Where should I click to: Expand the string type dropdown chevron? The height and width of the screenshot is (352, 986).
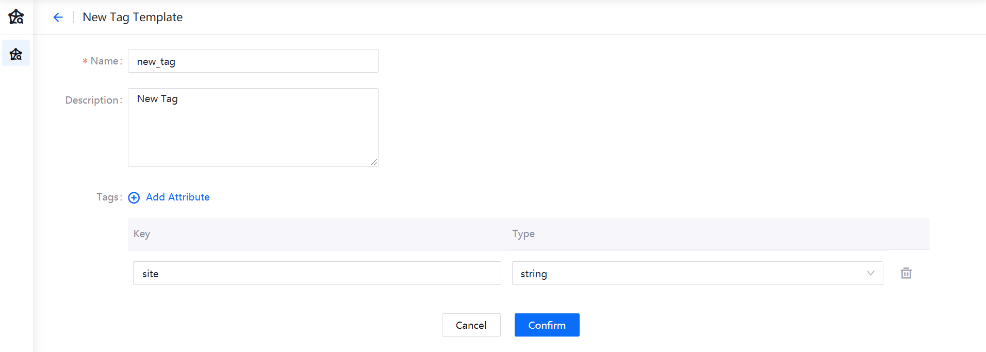pos(870,273)
